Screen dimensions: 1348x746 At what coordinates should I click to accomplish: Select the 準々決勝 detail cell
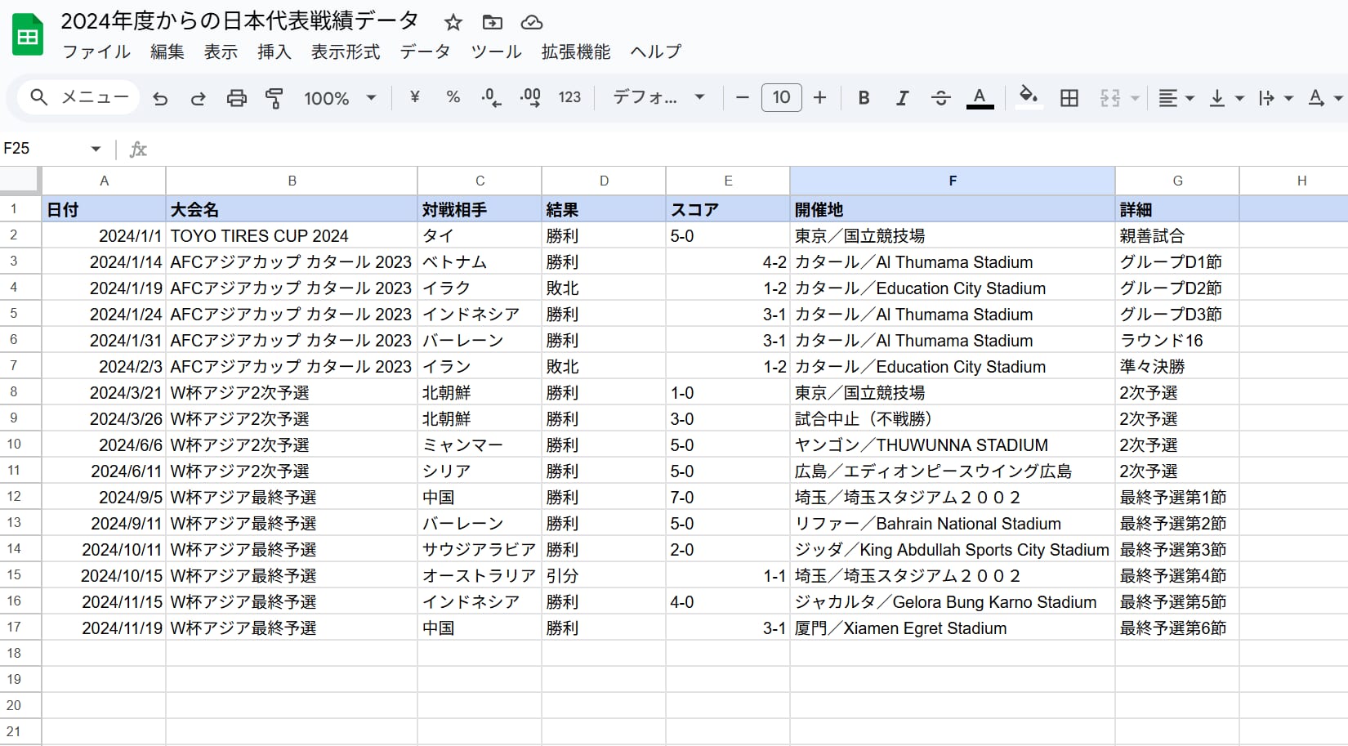point(1177,366)
